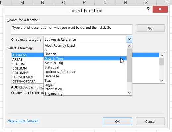172x132 pixels.
Task: Click the Cancel button
Action: tap(150, 121)
